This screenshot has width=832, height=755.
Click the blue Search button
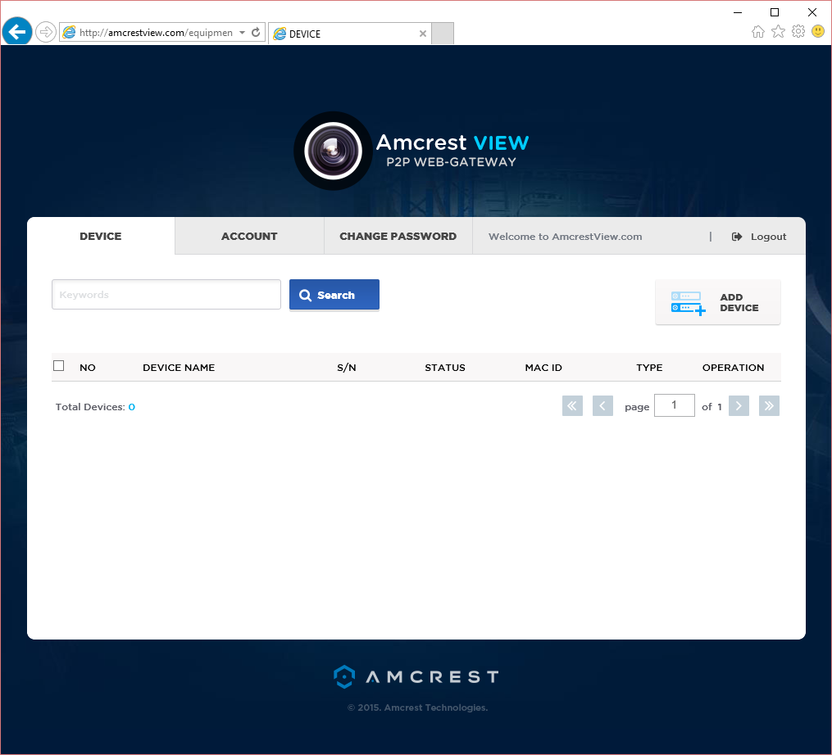pyautogui.click(x=334, y=294)
